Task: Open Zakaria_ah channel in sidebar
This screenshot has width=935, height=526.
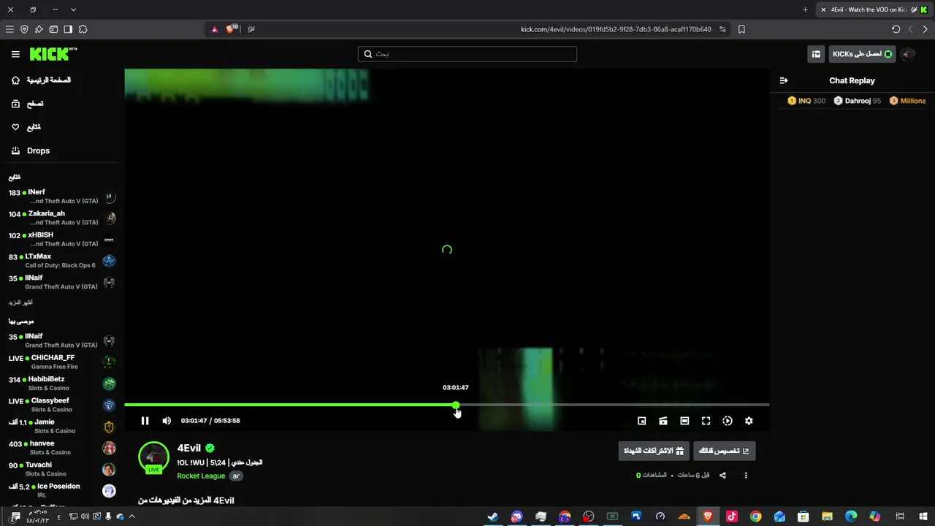Action: pos(62,218)
